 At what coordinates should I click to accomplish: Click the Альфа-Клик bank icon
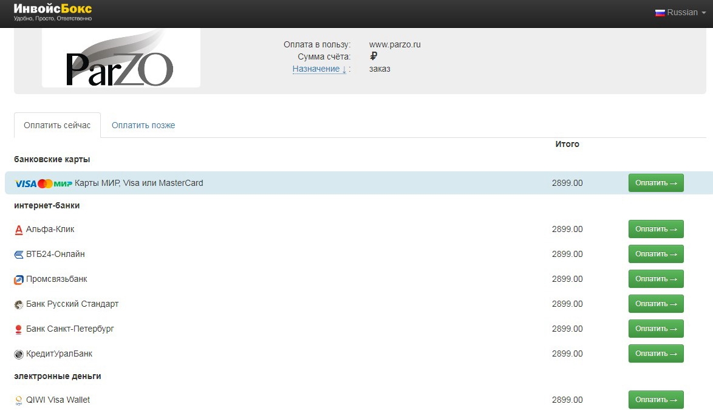[19, 230]
